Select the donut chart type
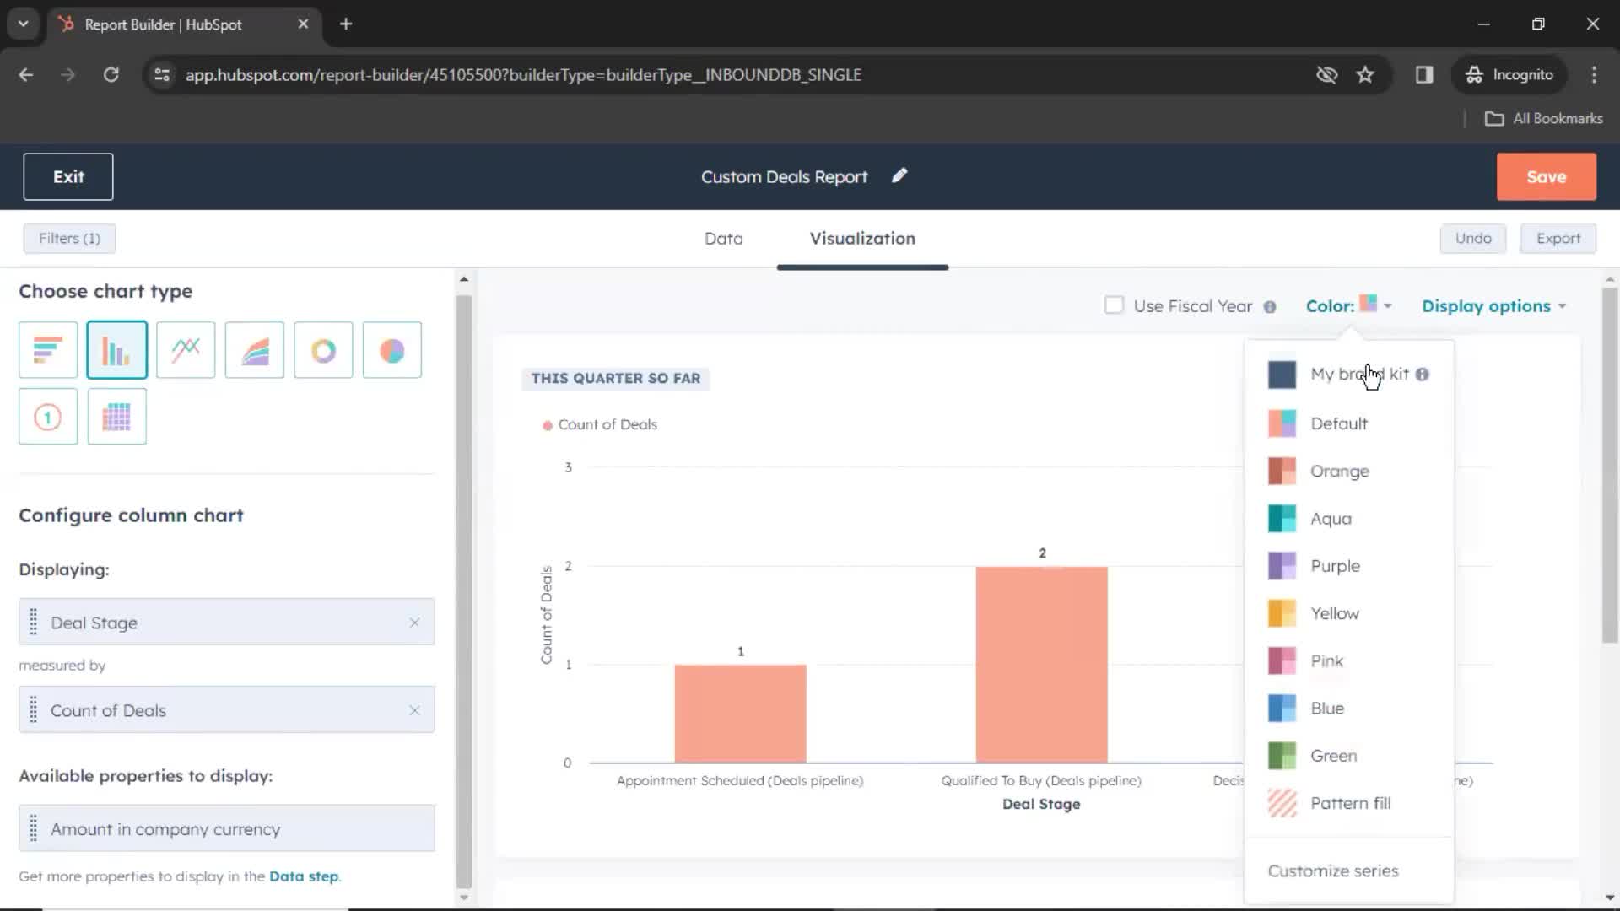1620x911 pixels. [x=323, y=350]
